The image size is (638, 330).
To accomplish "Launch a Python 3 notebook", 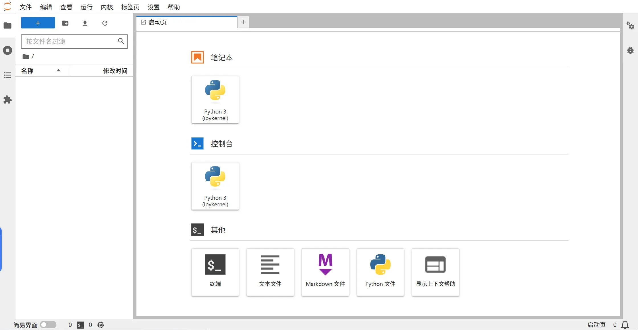I will pyautogui.click(x=215, y=100).
